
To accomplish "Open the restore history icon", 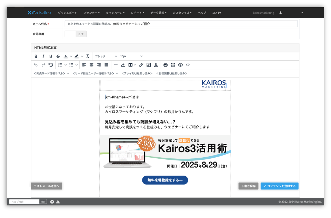I will (51, 65).
